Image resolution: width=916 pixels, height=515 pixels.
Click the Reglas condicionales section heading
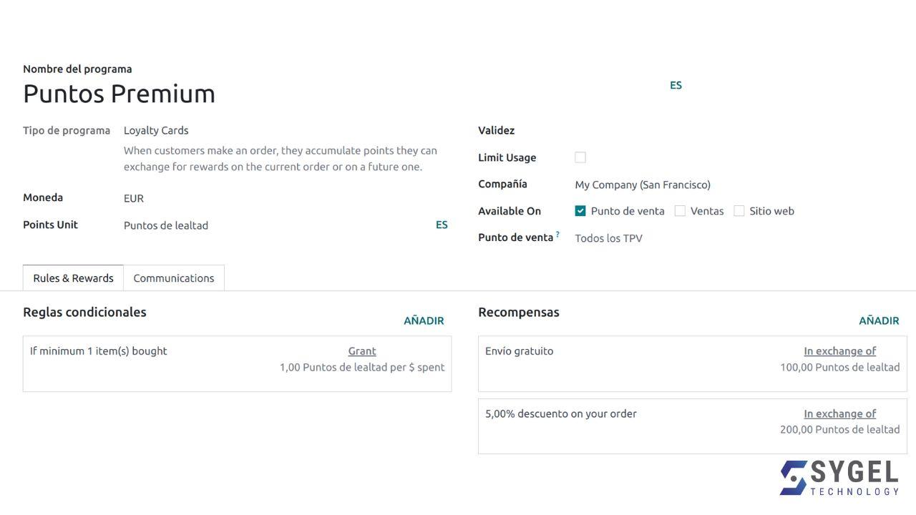(x=84, y=312)
